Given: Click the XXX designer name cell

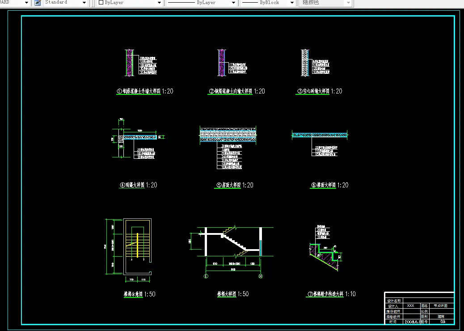Looking at the screenshot, I should [x=411, y=306].
